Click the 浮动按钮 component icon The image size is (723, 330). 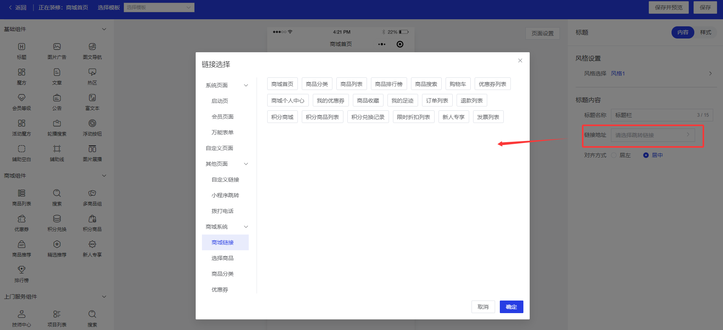(x=92, y=123)
